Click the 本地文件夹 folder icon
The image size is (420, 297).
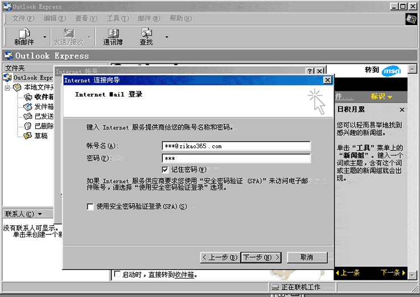[17, 87]
